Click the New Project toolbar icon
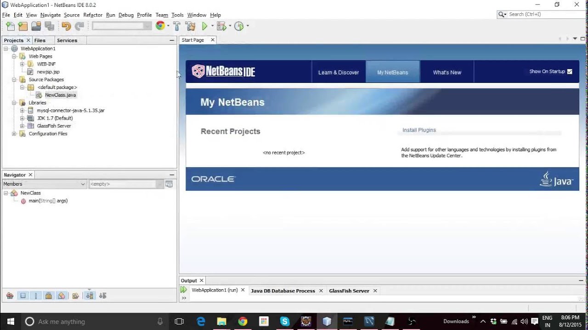The image size is (588, 330). (23, 26)
